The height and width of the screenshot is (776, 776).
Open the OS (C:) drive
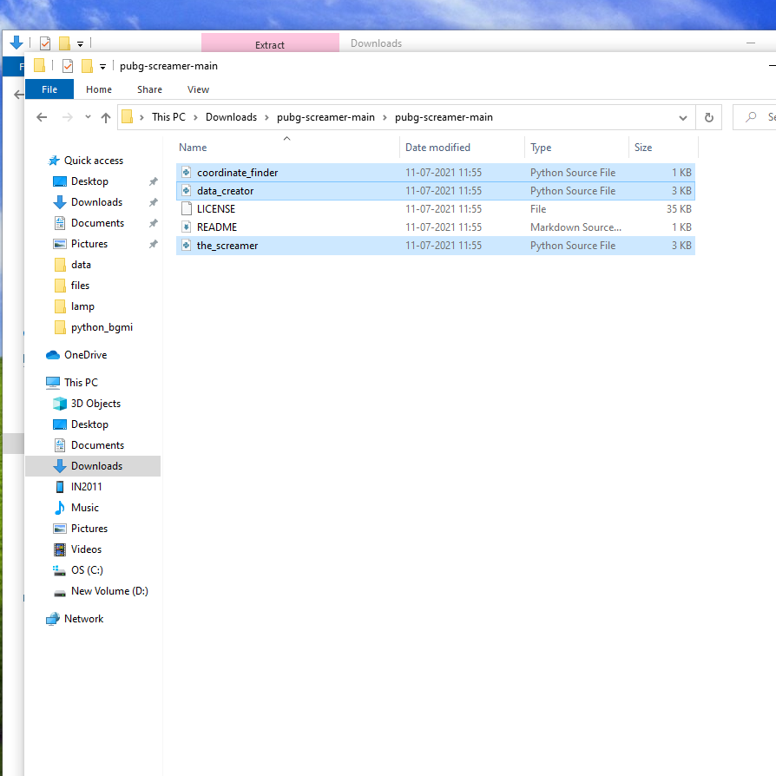coord(87,570)
